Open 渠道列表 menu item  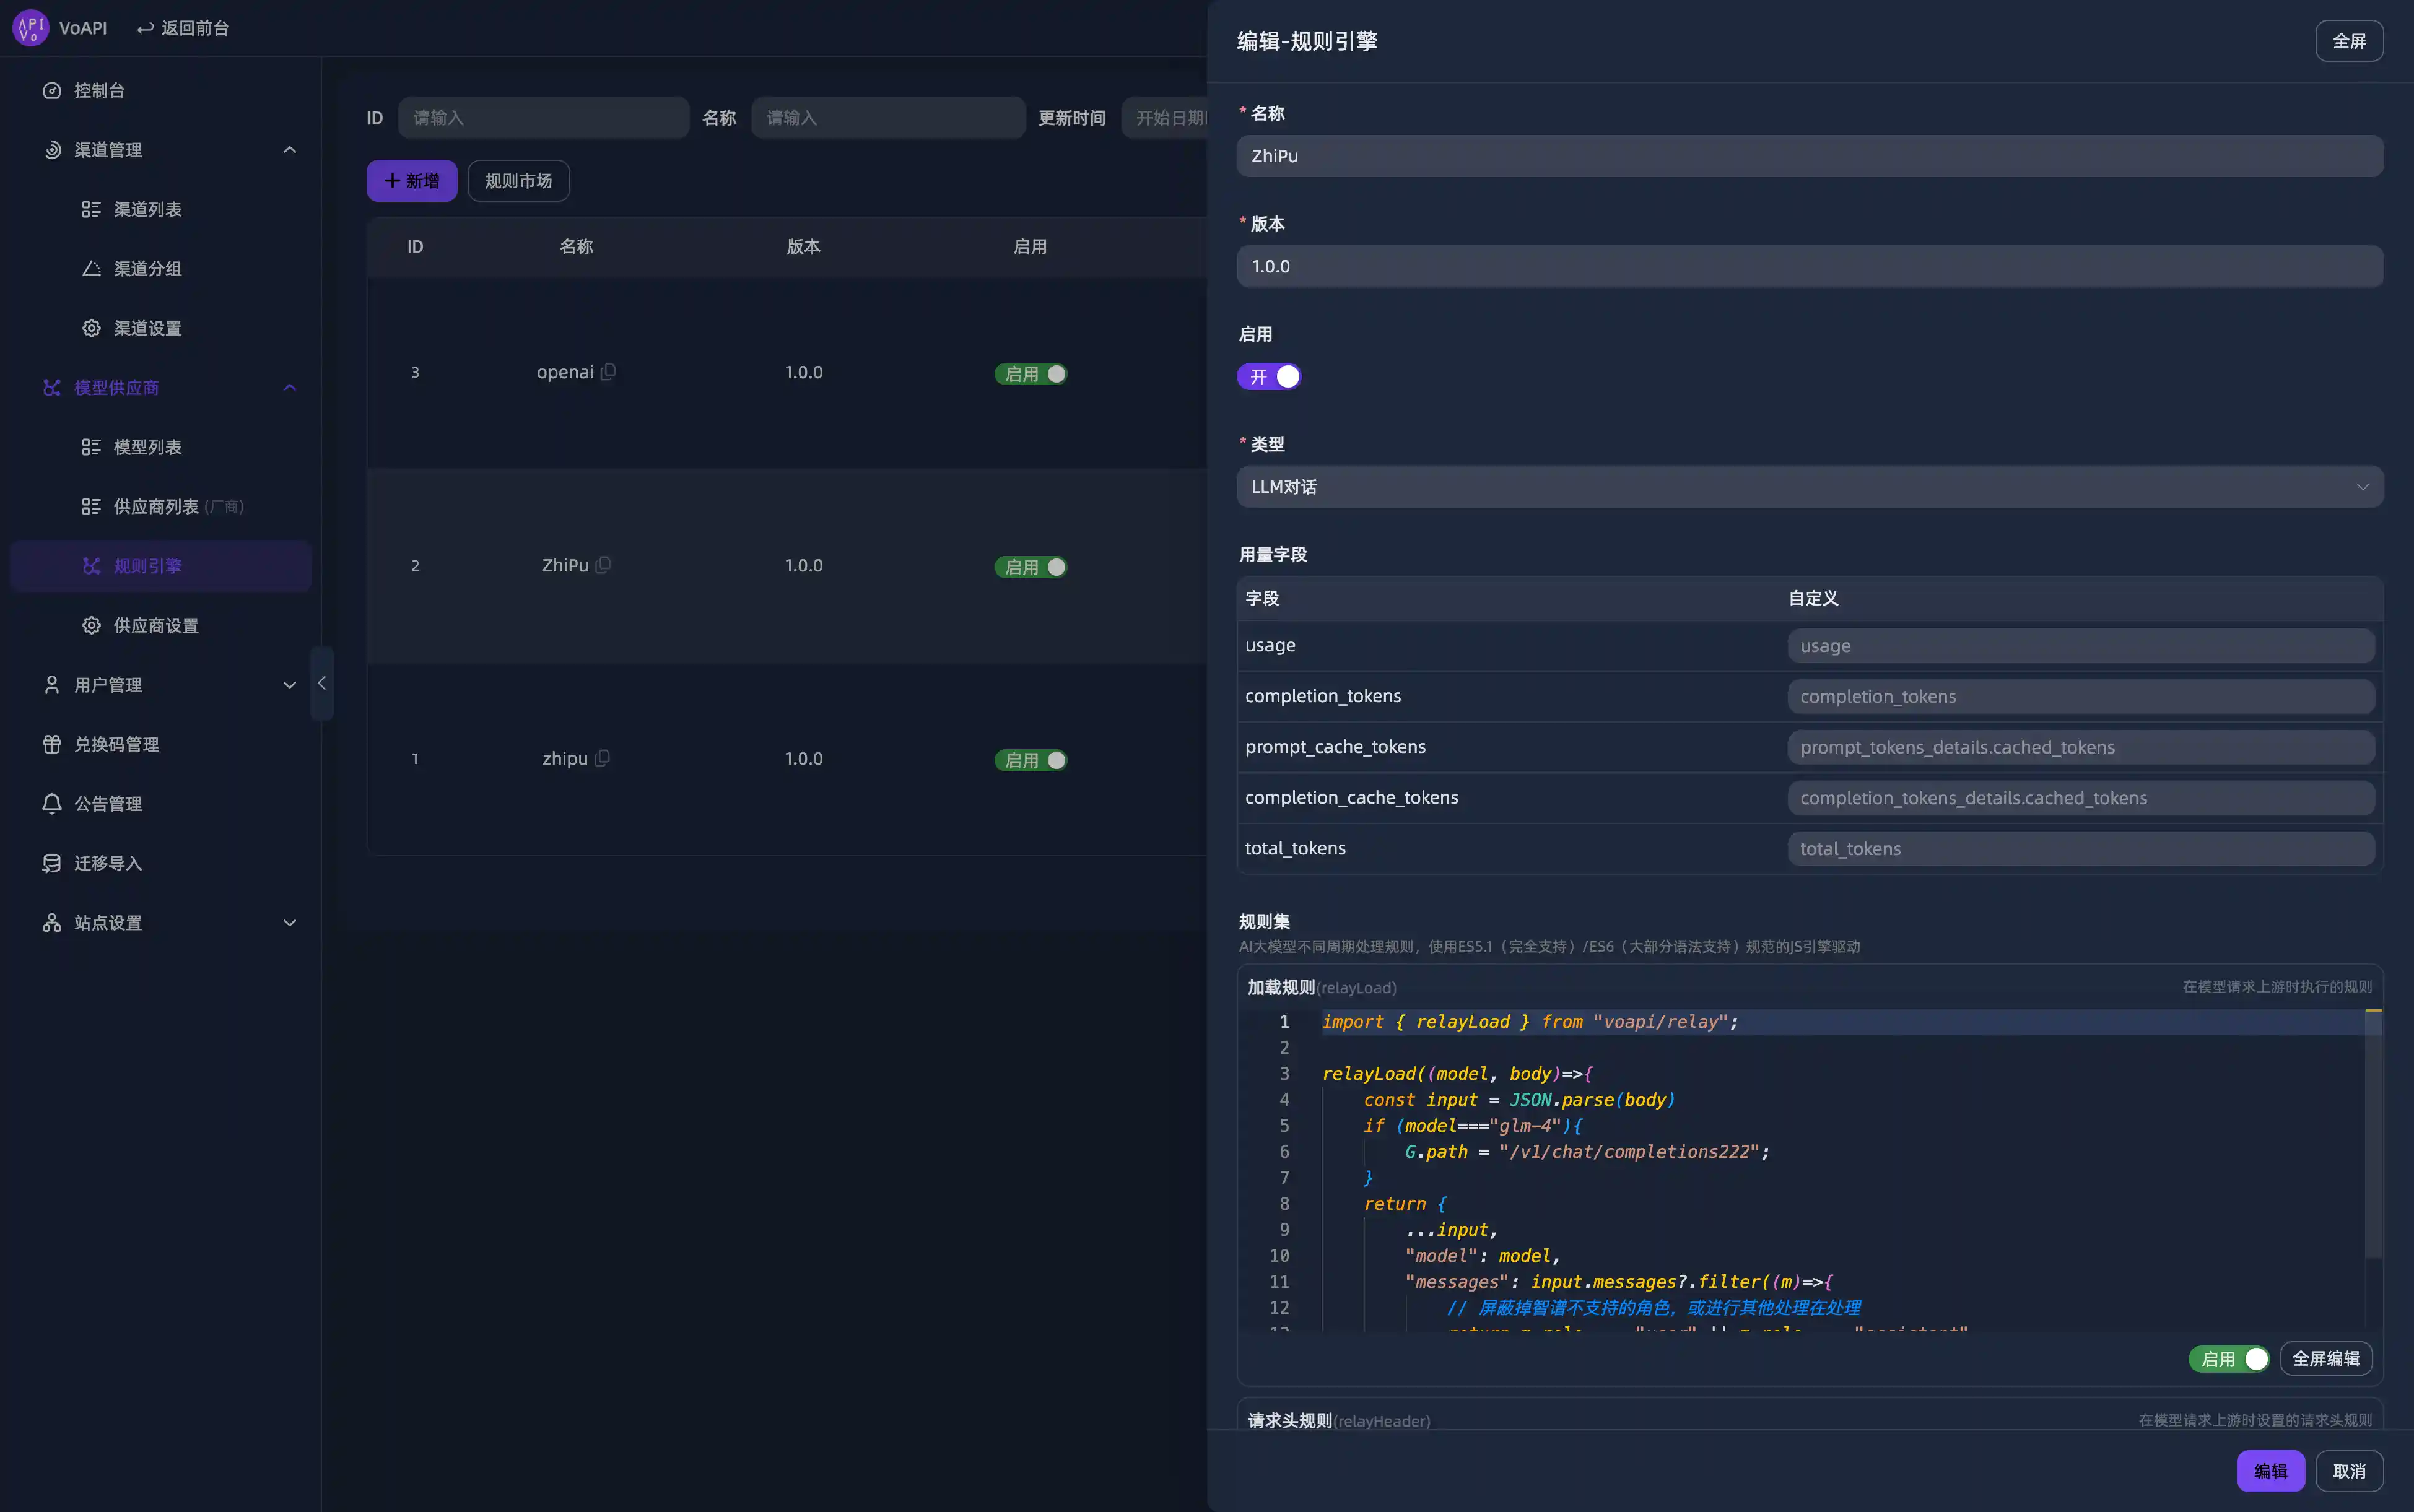point(147,209)
